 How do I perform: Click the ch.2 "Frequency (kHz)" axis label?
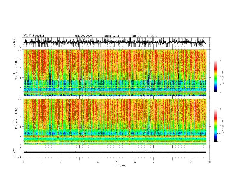pyautogui.click(x=16, y=118)
